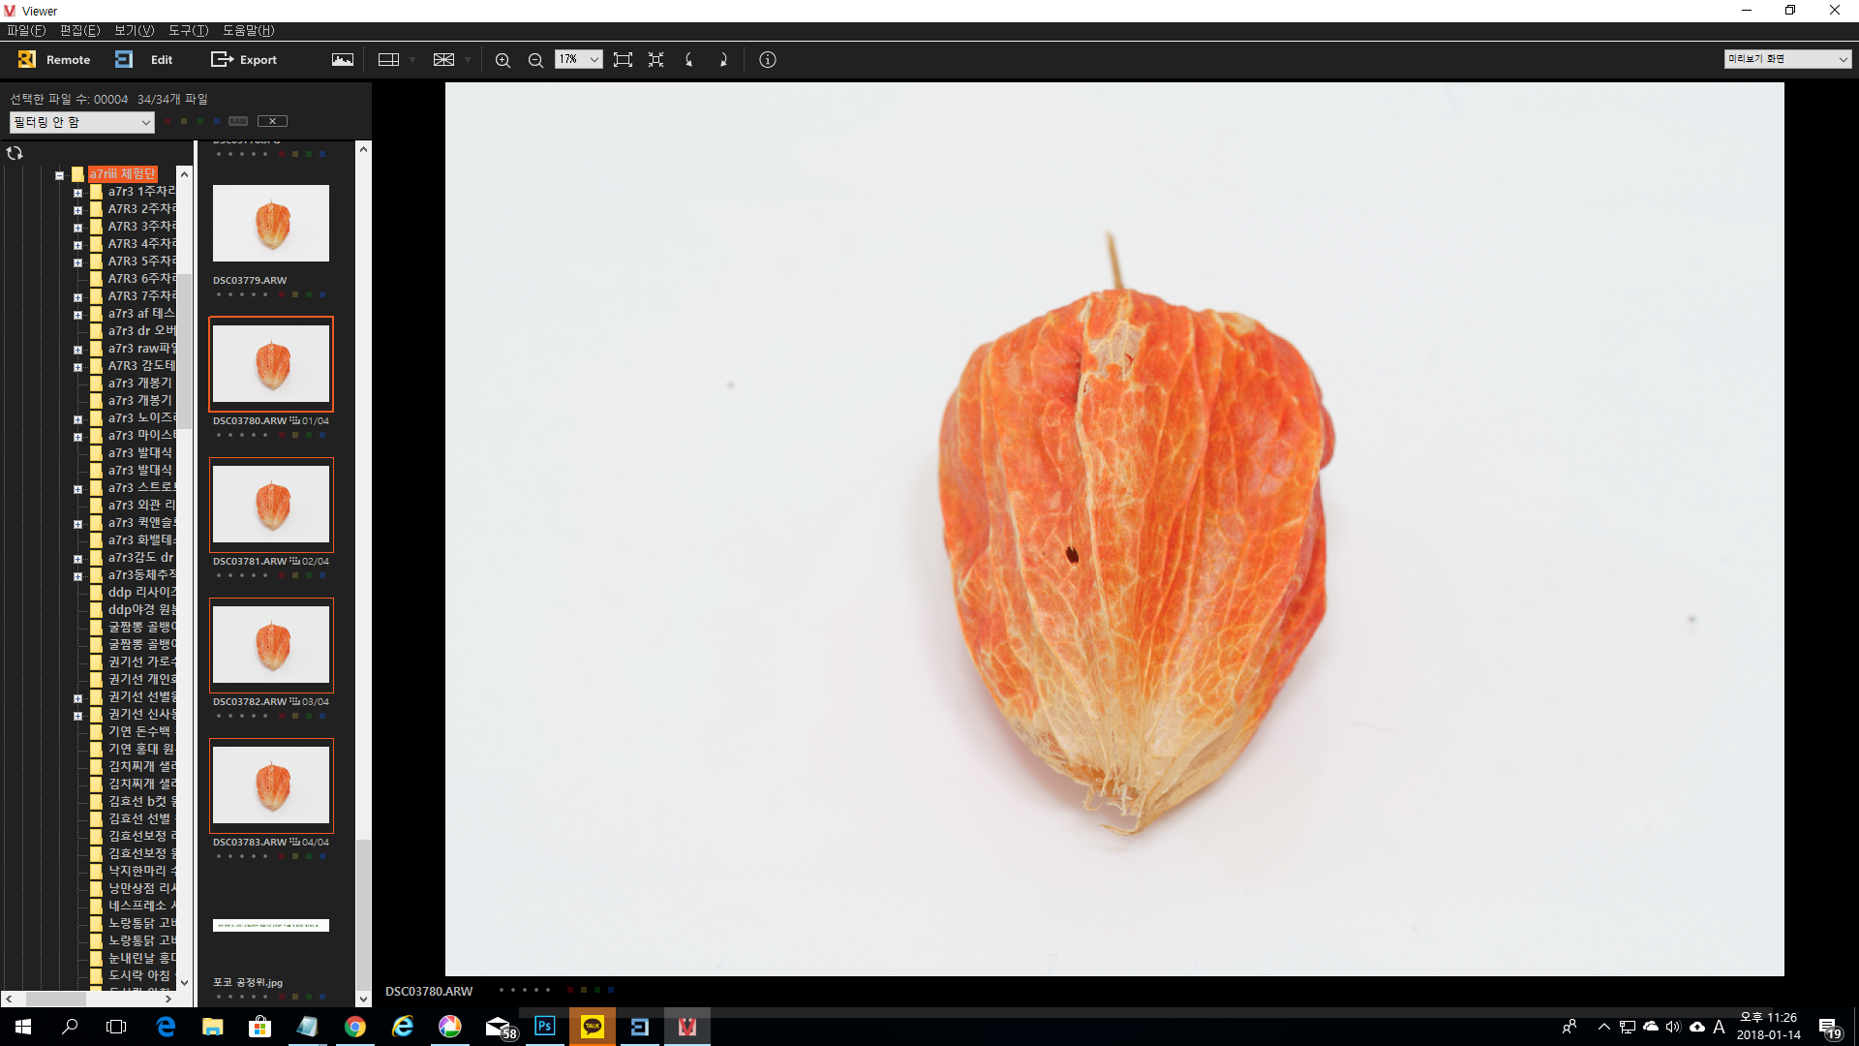Viewport: 1859px width, 1046px height.
Task: Rotate image counterclockwise
Action: (688, 59)
